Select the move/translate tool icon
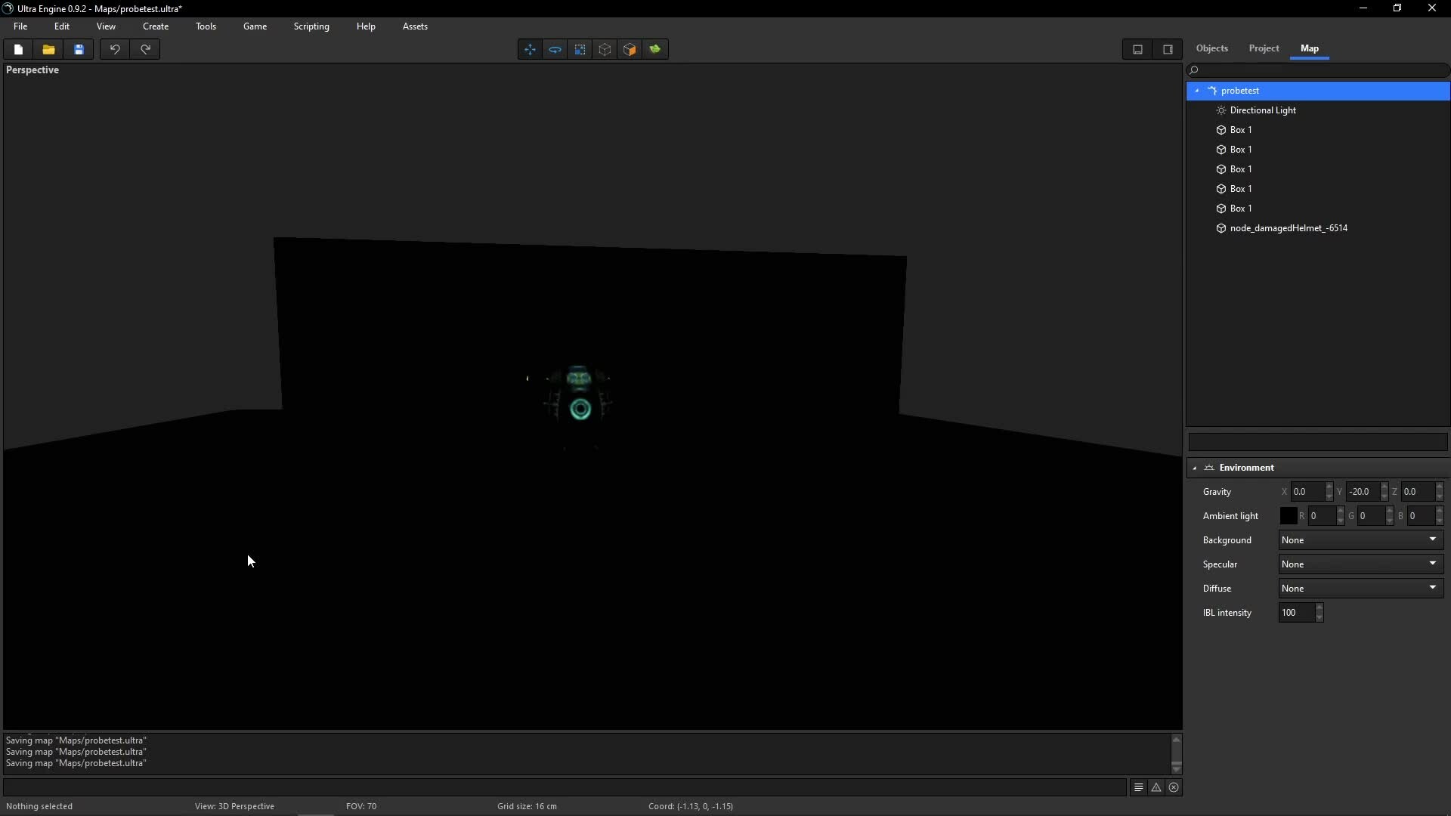The width and height of the screenshot is (1451, 816). [x=530, y=50]
